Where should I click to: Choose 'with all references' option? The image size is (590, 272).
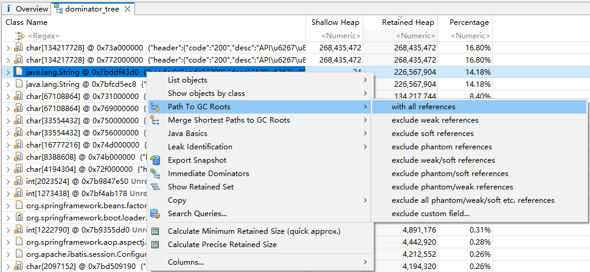pos(479,107)
